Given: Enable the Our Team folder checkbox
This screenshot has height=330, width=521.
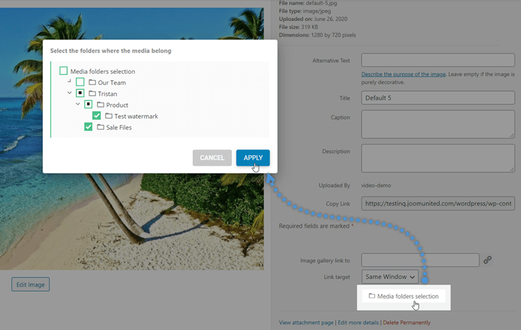Looking at the screenshot, I should (x=80, y=83).
